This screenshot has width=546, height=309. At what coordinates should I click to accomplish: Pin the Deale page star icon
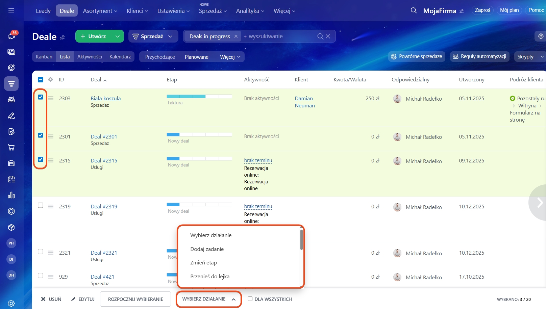click(x=62, y=37)
